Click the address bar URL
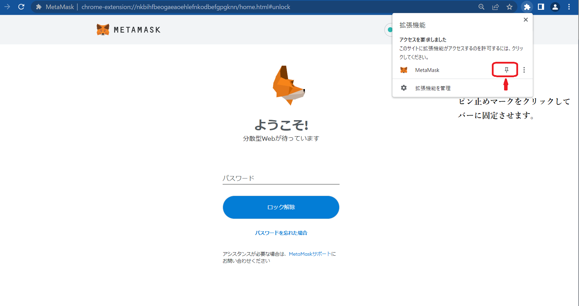579x306 pixels. click(186, 7)
